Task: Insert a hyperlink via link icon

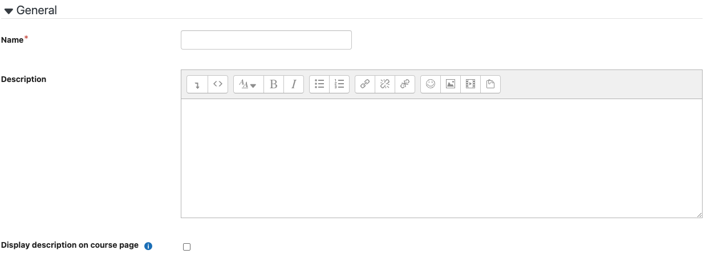Action: 365,84
